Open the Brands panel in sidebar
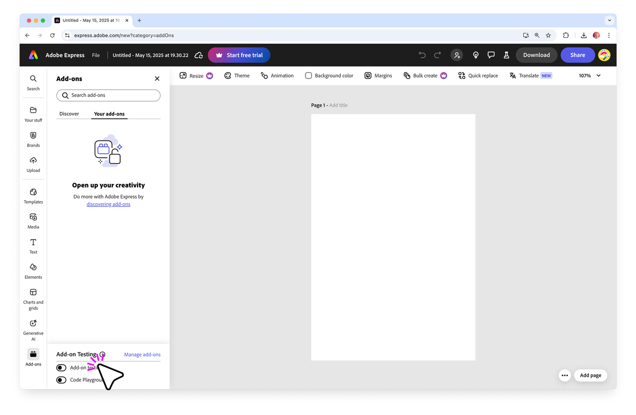 coord(33,139)
